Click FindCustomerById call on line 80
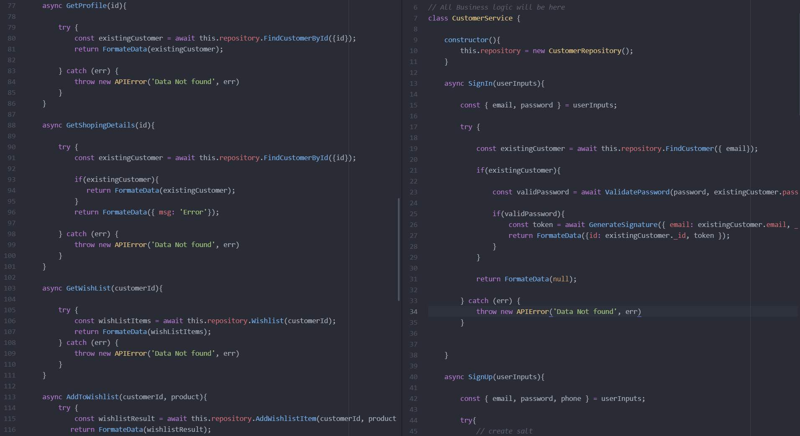The width and height of the screenshot is (800, 436). click(296, 38)
